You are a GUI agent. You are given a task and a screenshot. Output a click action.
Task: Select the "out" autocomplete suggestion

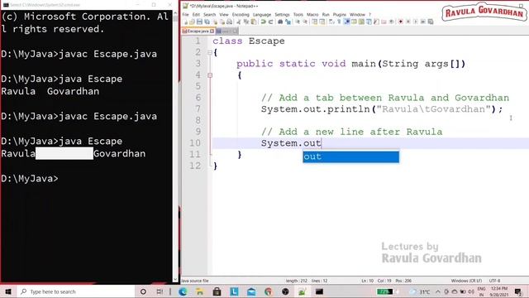coord(350,156)
